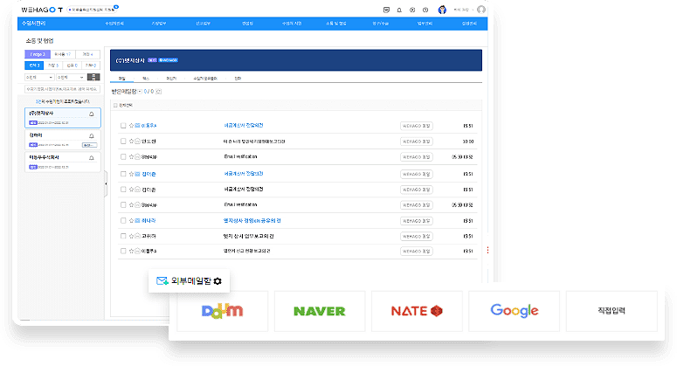Click the client search input field
Screen dimensions: 677x366
62,89
